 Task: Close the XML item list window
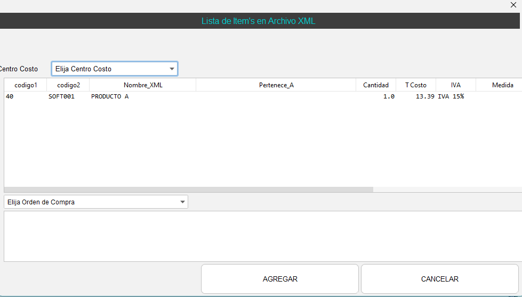coord(513,5)
